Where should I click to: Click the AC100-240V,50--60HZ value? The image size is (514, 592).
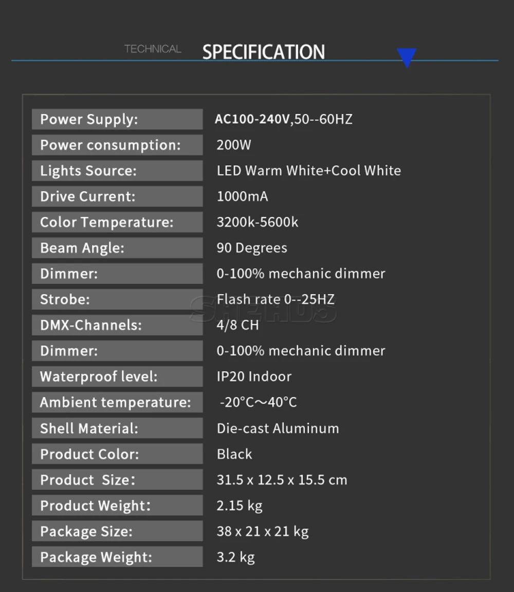(x=284, y=119)
